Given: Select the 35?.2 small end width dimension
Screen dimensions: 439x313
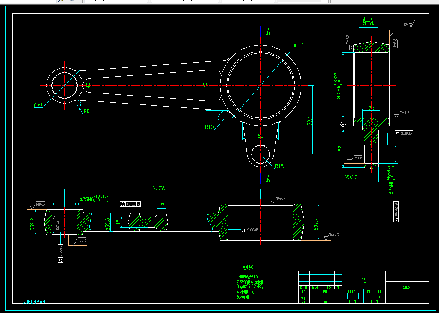Looking at the screenshot, I should 32,224.
